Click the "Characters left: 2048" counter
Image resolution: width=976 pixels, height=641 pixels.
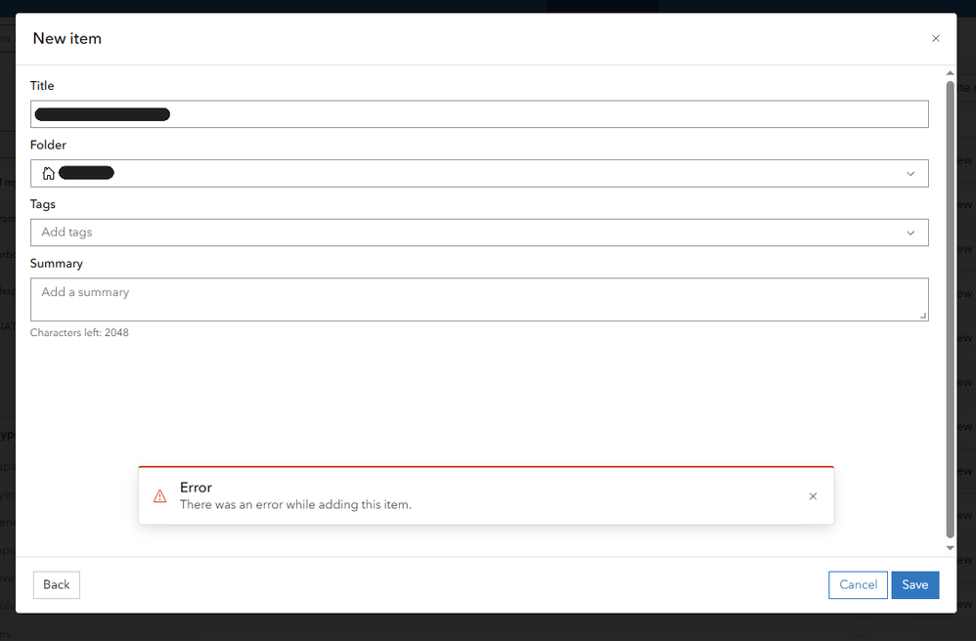click(x=79, y=333)
